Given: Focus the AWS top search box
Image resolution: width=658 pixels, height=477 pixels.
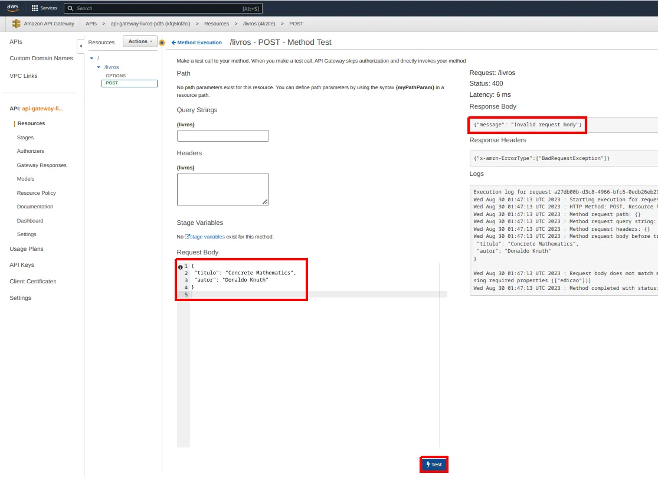Looking at the screenshot, I should click(163, 8).
